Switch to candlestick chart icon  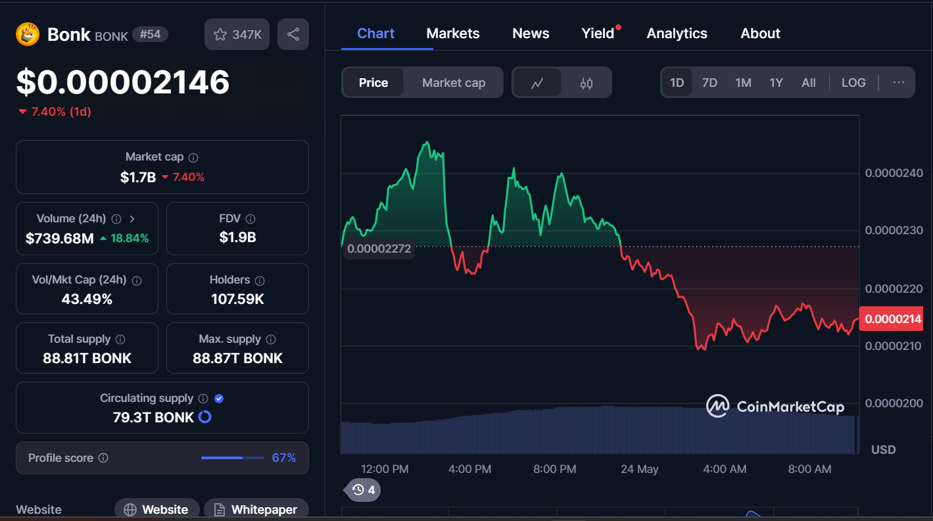click(586, 83)
